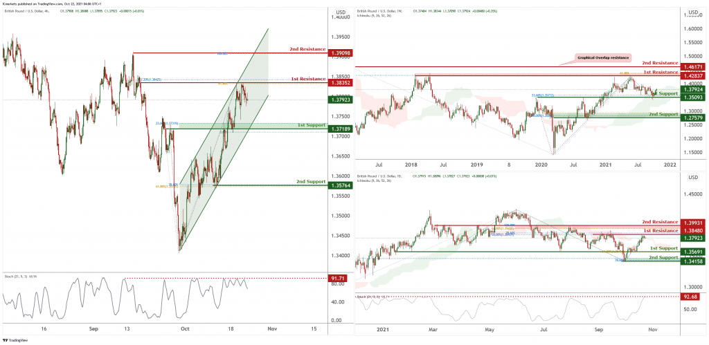The height and width of the screenshot is (345, 709).
Task: Open the USD currency selector on 4h chart
Action: click(341, 12)
